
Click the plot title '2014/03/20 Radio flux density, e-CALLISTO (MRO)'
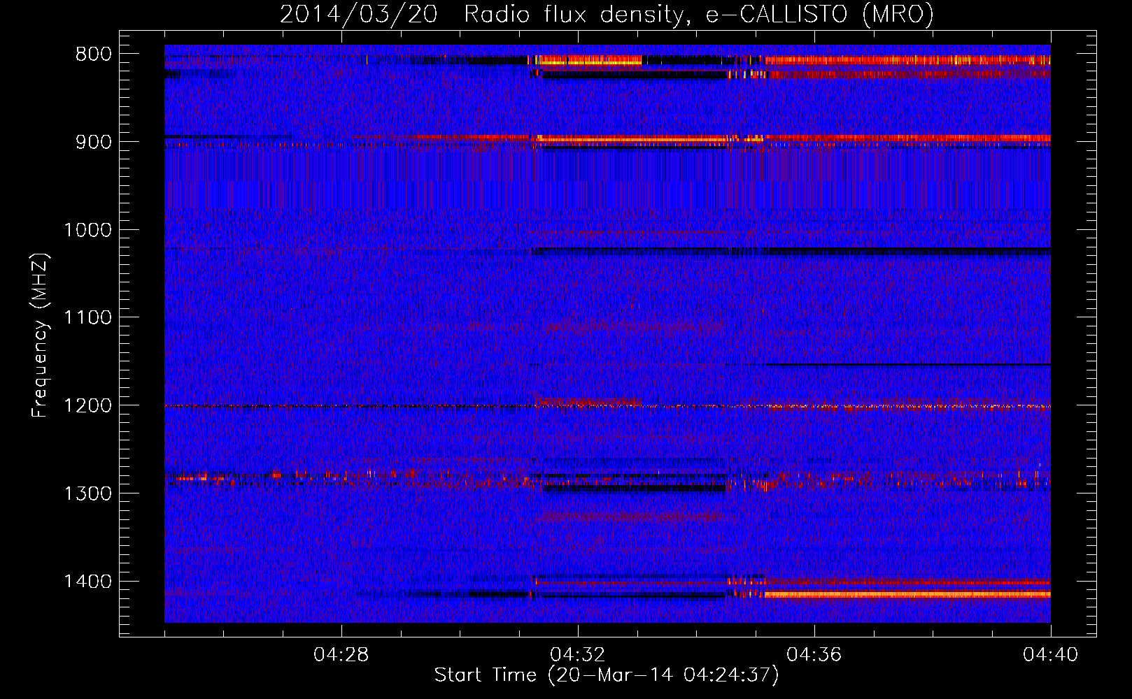[607, 14]
